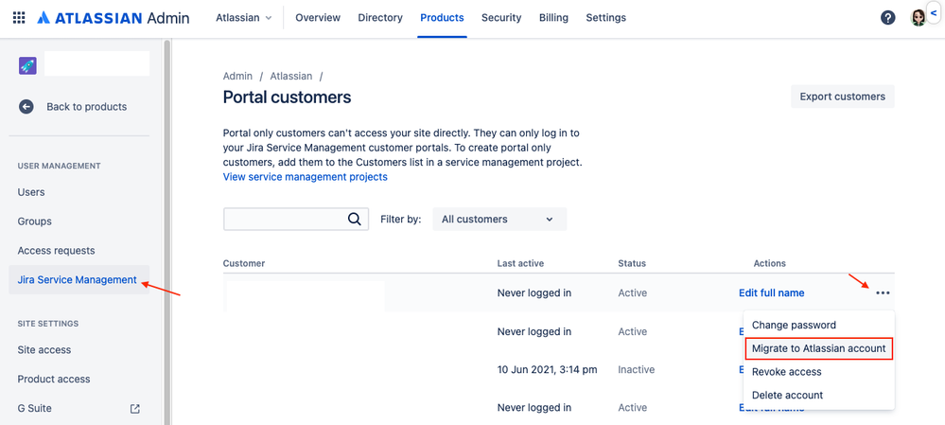This screenshot has height=425, width=945.
Task: Switch to the Settings tab
Action: [605, 18]
